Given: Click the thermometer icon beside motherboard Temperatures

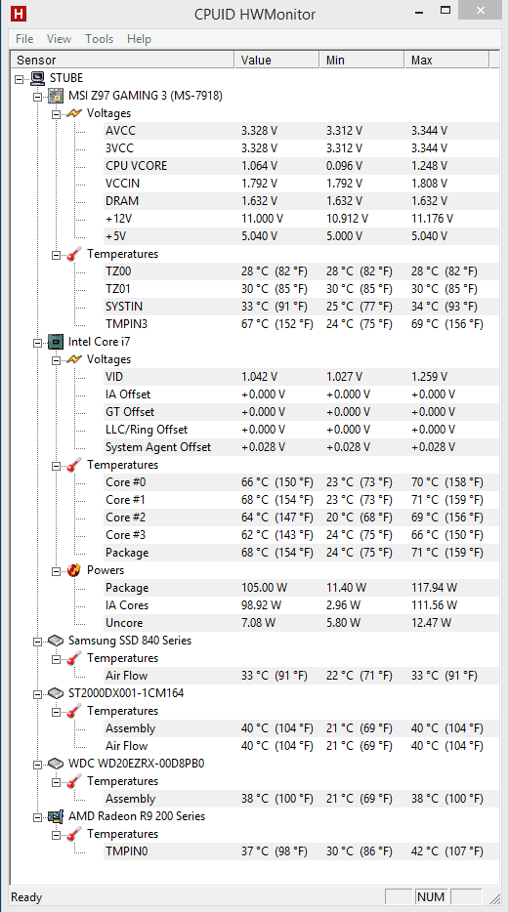Looking at the screenshot, I should [x=74, y=254].
